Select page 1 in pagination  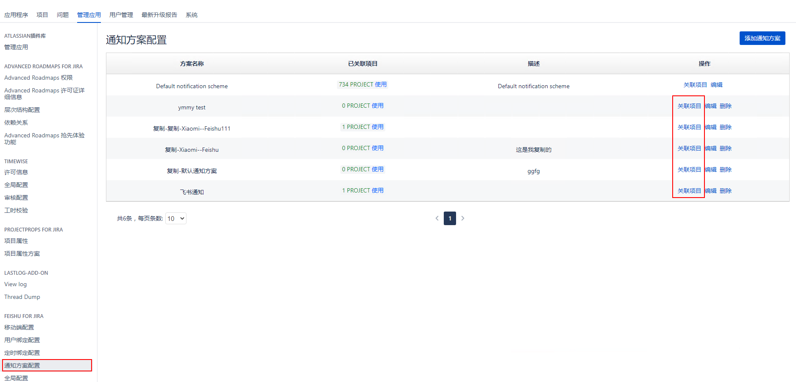pyautogui.click(x=450, y=218)
